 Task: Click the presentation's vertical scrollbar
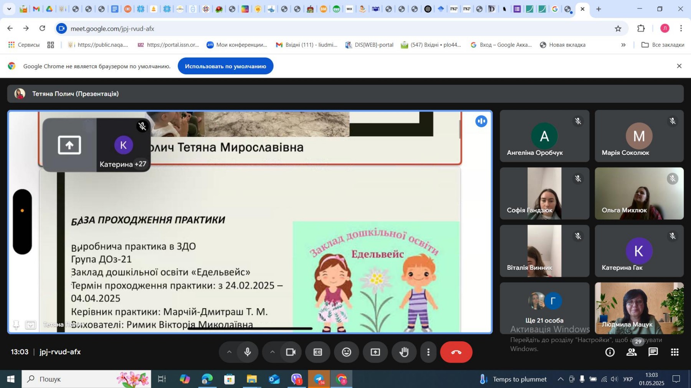460,130
